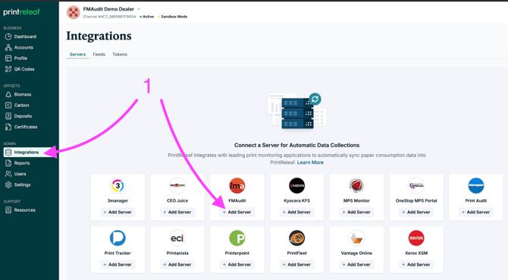Add Server for Print Tracker

[118, 265]
